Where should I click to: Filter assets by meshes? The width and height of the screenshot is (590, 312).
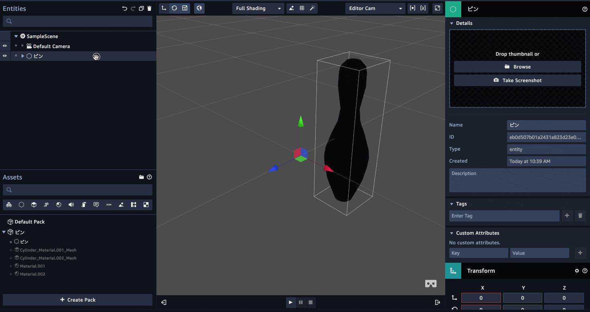pos(34,204)
